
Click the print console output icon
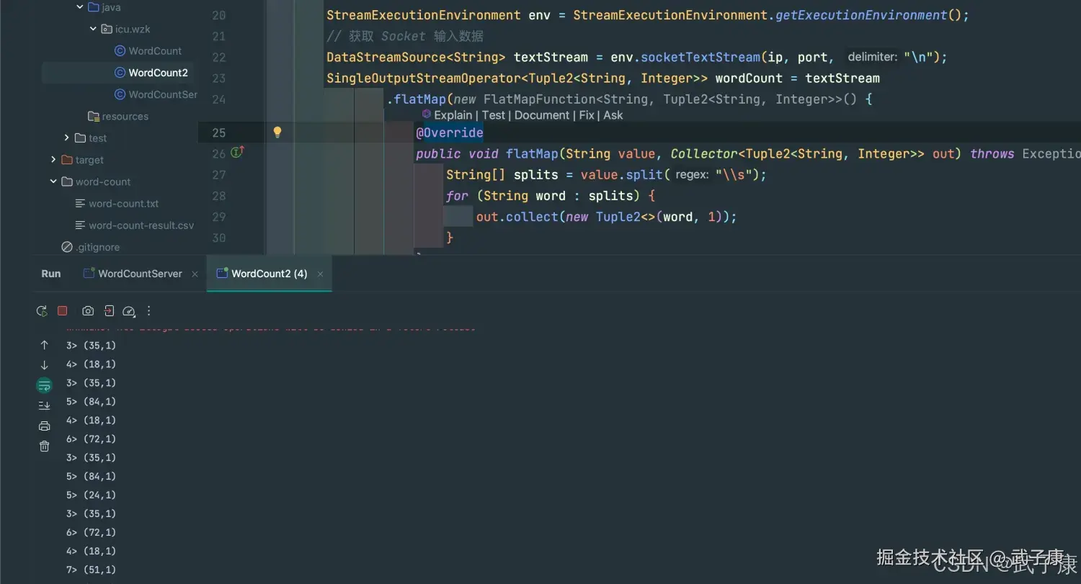(x=44, y=426)
